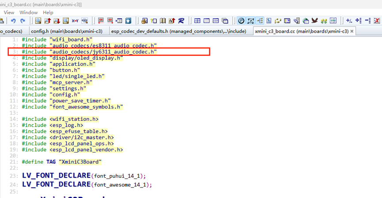The height and width of the screenshot is (198, 382).
Task: Select the single-window layout icon
Action: (206, 21)
